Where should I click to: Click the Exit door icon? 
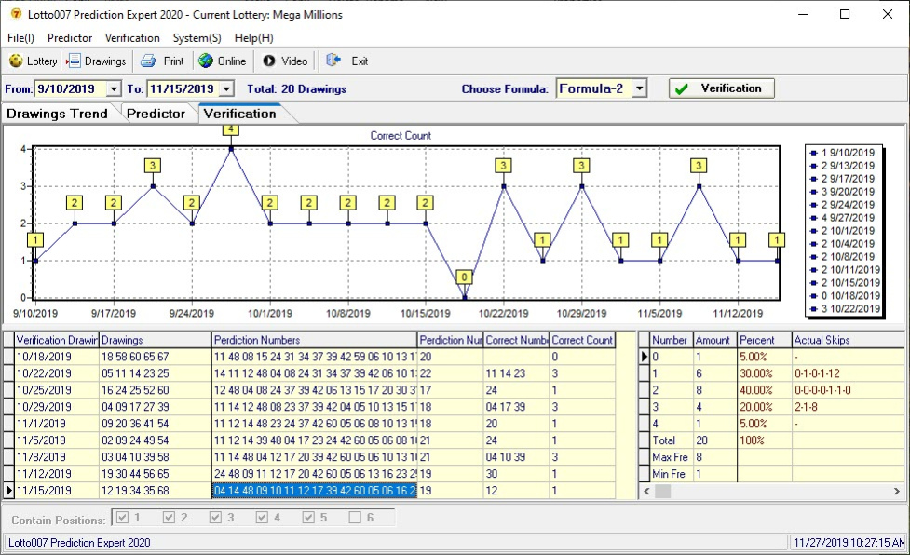(333, 61)
